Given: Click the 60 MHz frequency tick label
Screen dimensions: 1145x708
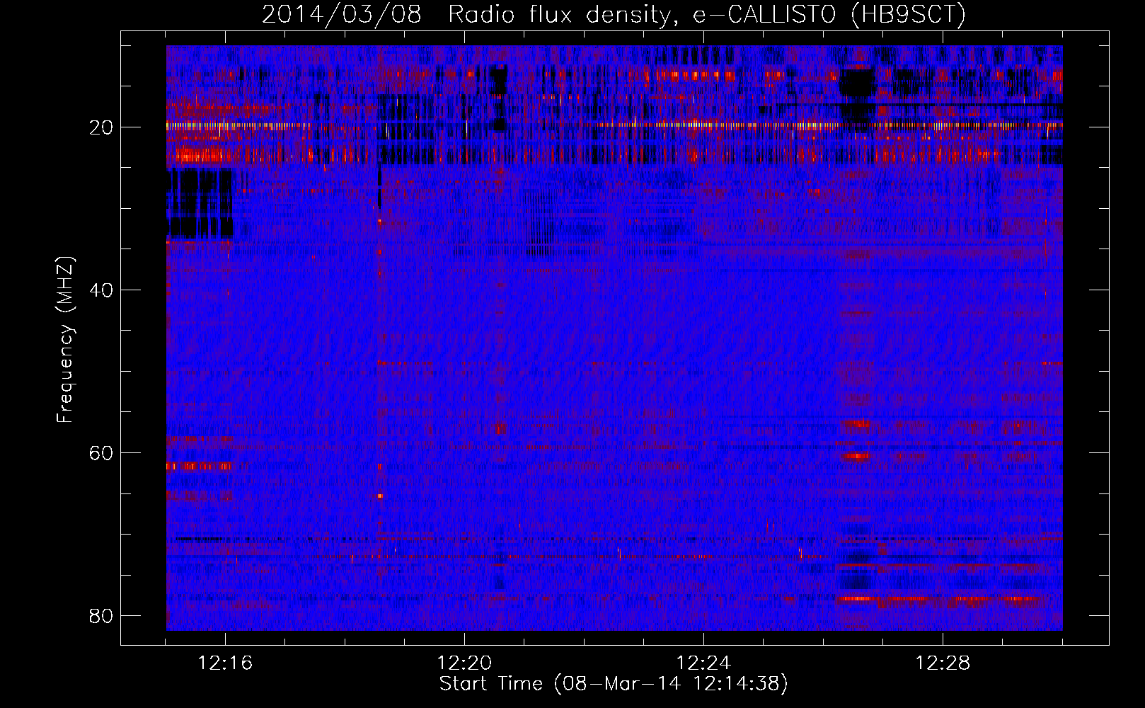Looking at the screenshot, I should point(101,453).
